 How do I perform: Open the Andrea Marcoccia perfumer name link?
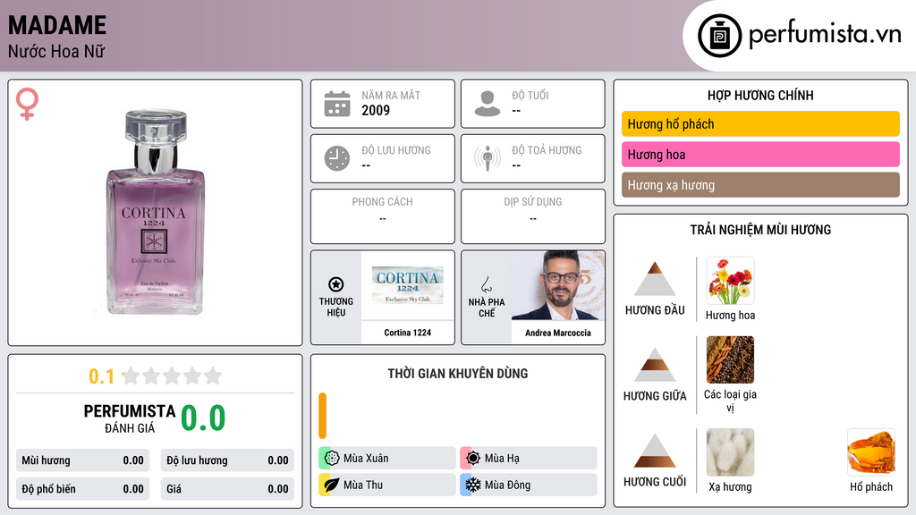558,333
